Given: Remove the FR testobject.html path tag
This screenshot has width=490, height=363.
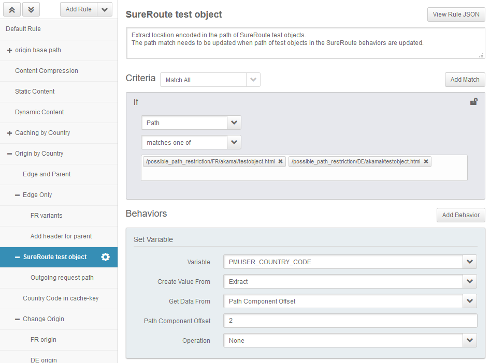Looking at the screenshot, I should (281, 162).
